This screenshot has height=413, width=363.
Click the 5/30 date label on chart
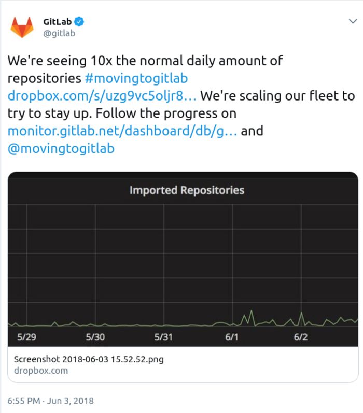point(95,337)
